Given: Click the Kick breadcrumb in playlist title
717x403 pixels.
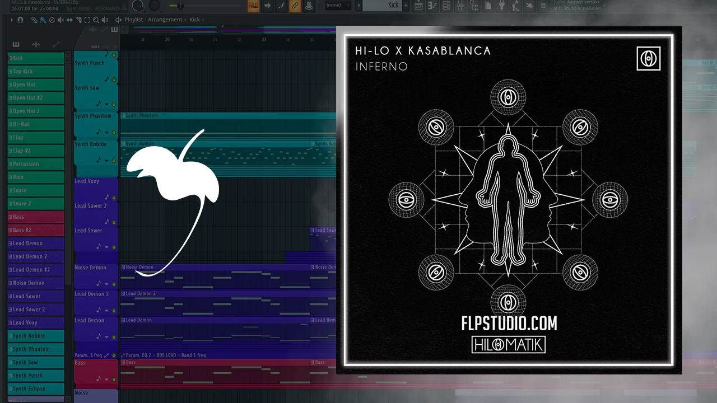Looking at the screenshot, I should coord(194,20).
